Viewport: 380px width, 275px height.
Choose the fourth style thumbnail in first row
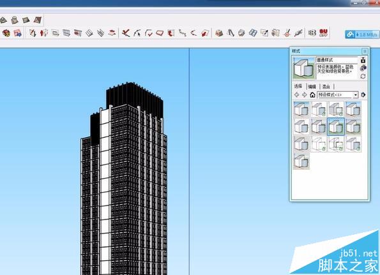click(353, 109)
